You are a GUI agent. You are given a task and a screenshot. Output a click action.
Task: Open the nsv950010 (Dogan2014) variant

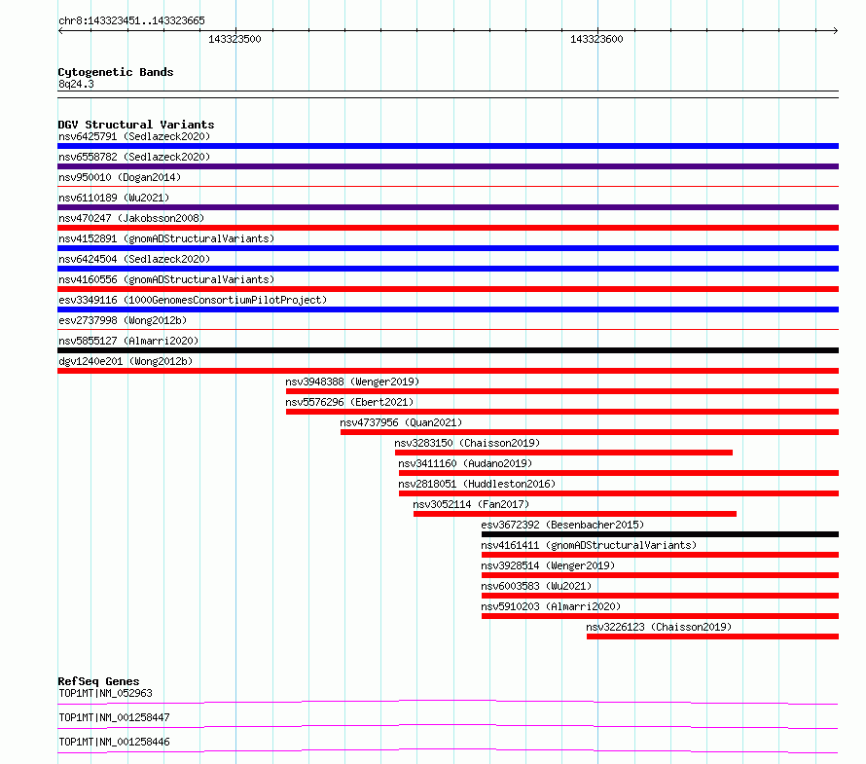click(120, 177)
